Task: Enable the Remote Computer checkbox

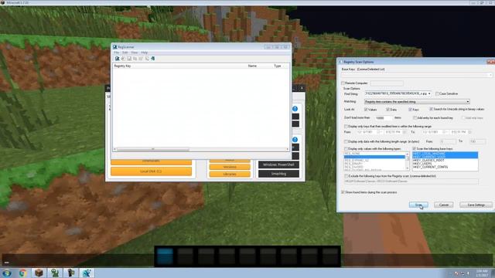Action: [343, 83]
